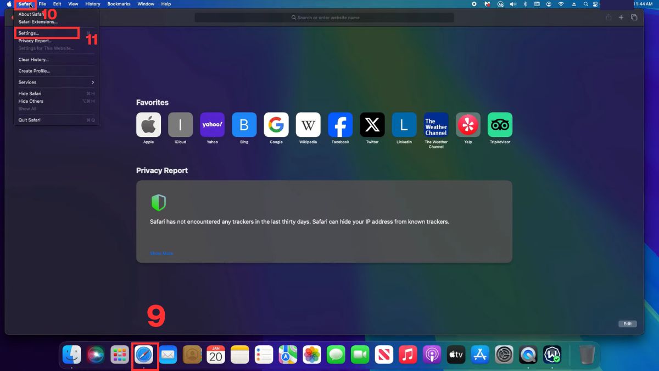Click Privacy Report shield icon
659x371 pixels.
(159, 202)
